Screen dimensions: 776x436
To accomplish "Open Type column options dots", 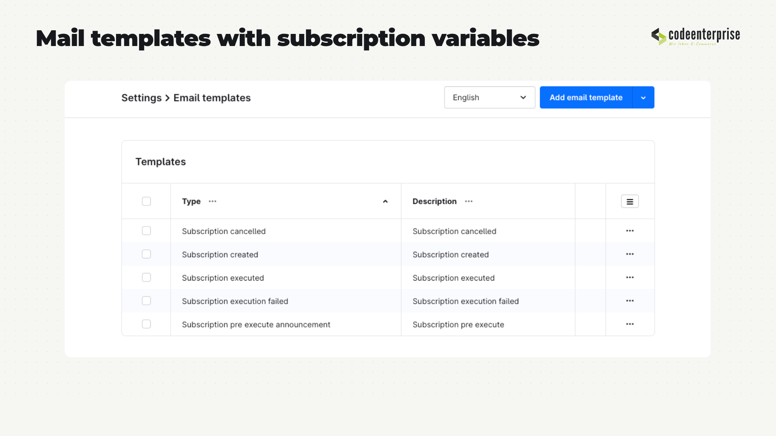I will (x=213, y=201).
